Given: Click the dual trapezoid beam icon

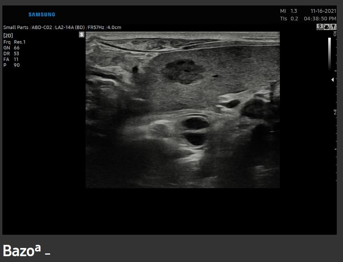Looking at the screenshot, I should pyautogui.click(x=333, y=27).
